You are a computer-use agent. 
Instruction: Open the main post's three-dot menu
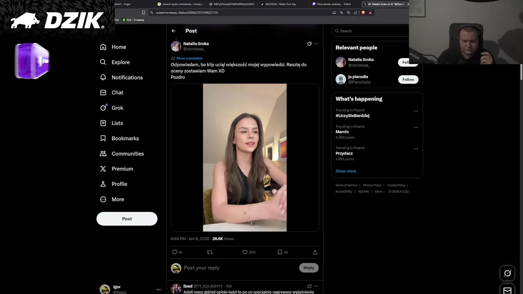316,44
